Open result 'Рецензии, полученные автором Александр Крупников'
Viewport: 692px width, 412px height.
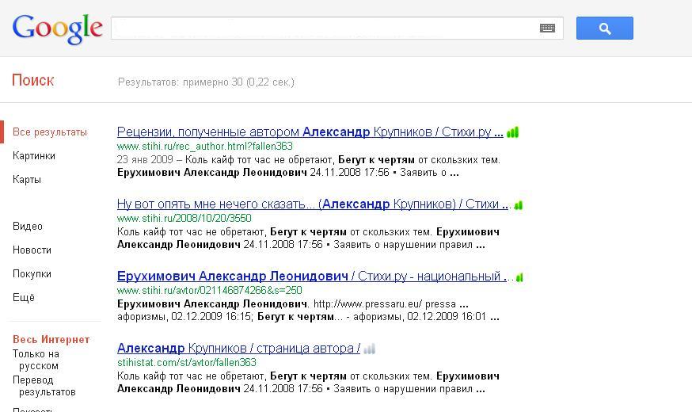coord(310,132)
